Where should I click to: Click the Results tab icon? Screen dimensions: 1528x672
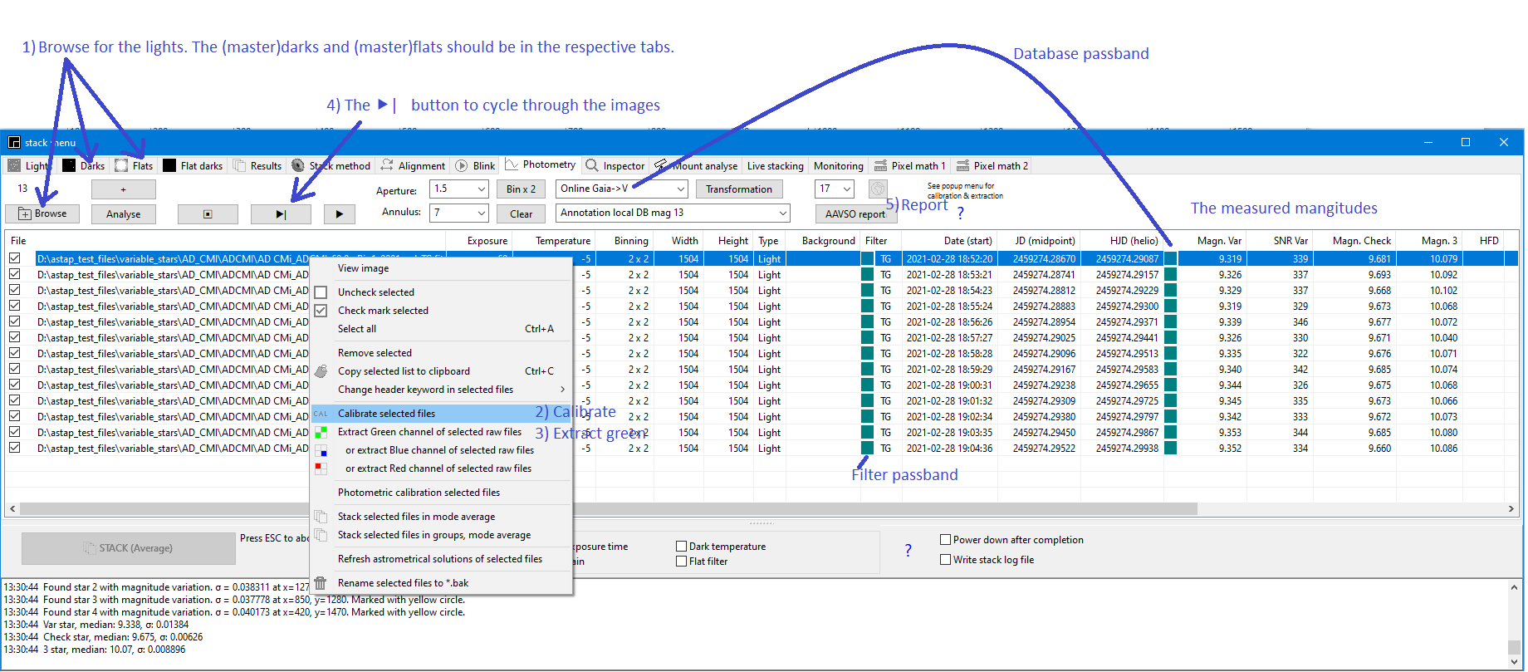(239, 165)
